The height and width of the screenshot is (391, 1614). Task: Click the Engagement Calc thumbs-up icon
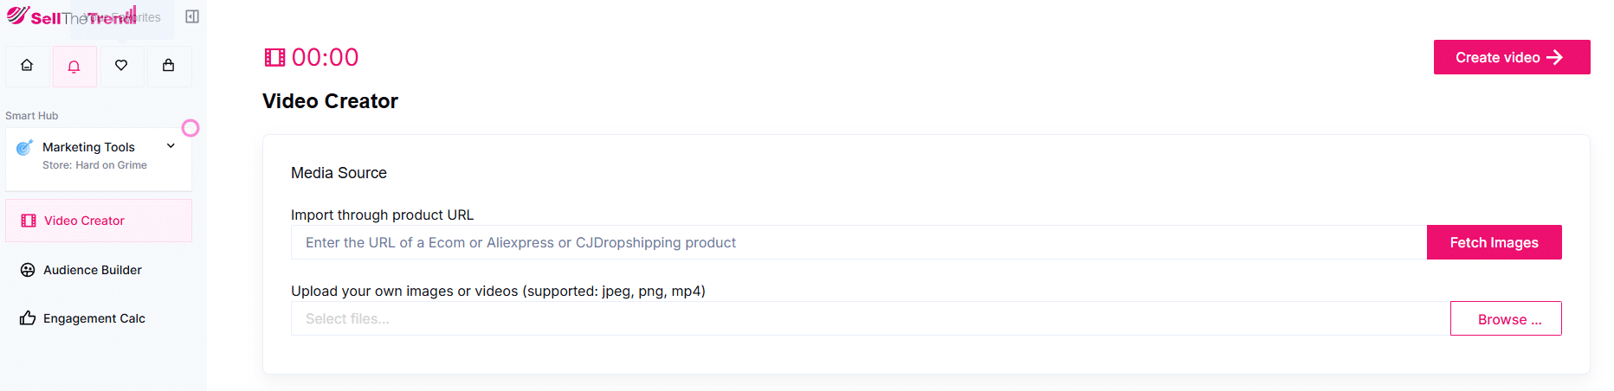coord(28,318)
